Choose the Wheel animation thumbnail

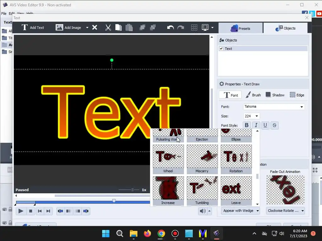pyautogui.click(x=168, y=159)
